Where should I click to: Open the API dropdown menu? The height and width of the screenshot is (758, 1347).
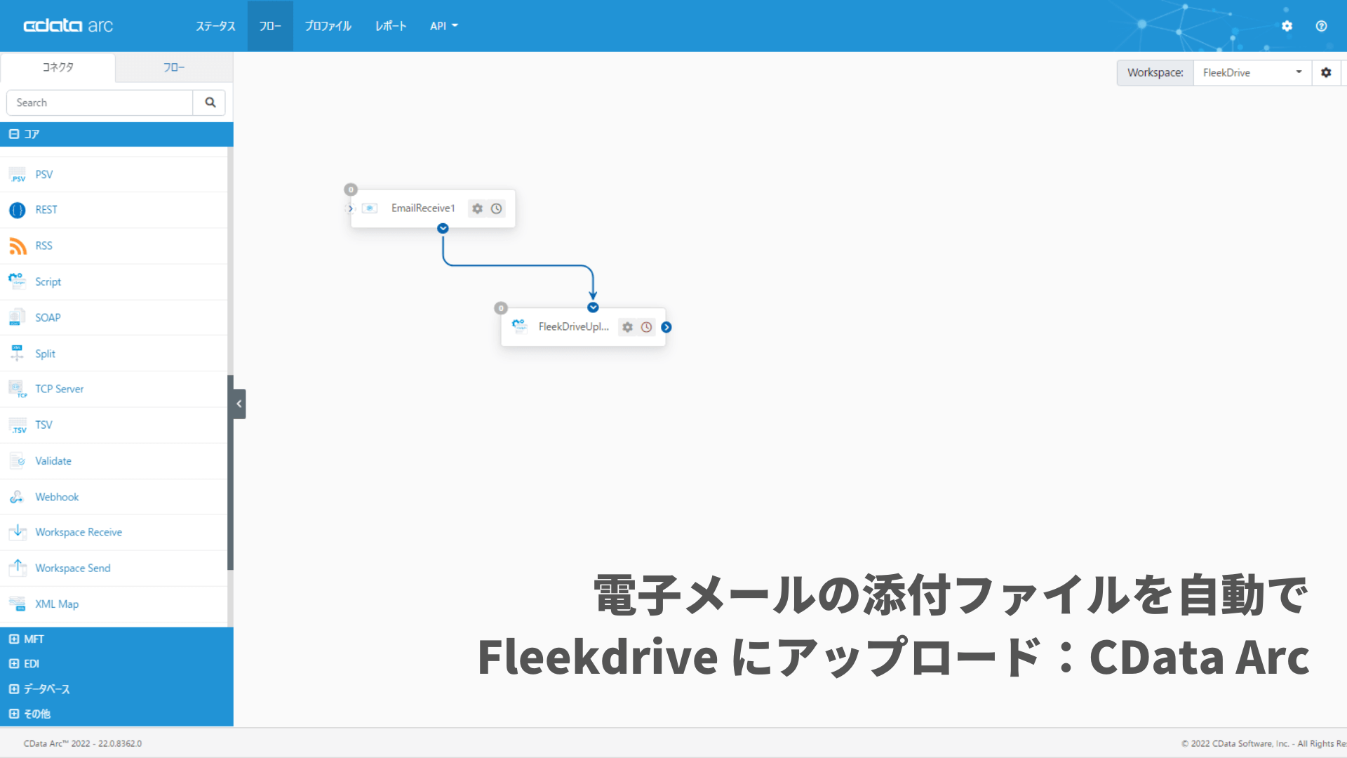(443, 26)
